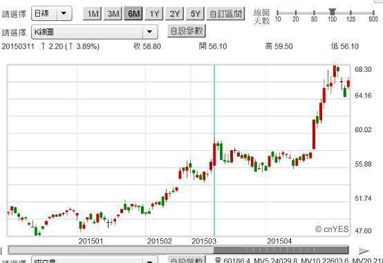Select the 3M time range

click(113, 14)
